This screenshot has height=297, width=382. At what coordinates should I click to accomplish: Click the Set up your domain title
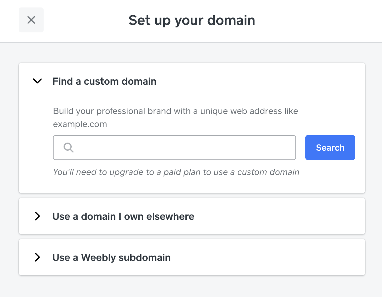pyautogui.click(x=192, y=20)
